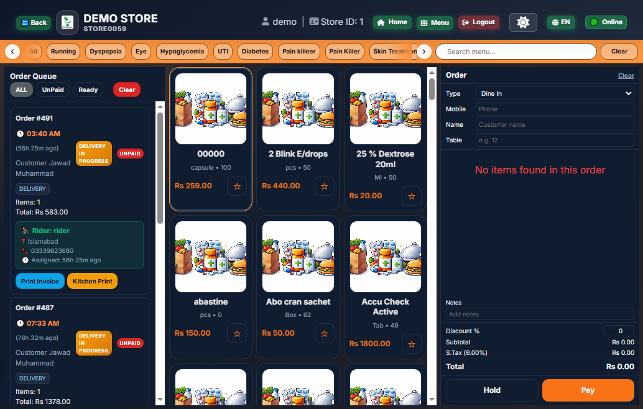This screenshot has height=409, width=643.
Task: Select the Pain Killer category
Action: click(x=345, y=51)
